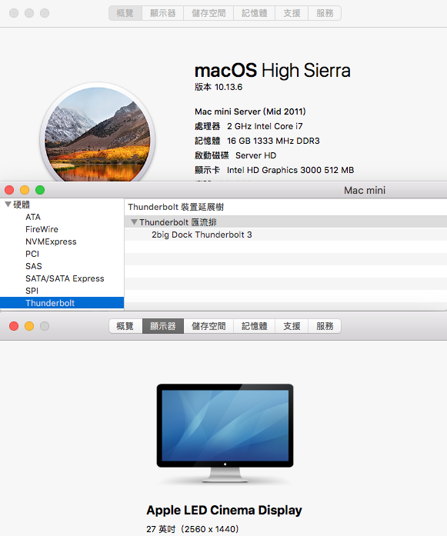Switch to 儲存空間 tab in bottom window
The height and width of the screenshot is (536, 447).
(208, 326)
